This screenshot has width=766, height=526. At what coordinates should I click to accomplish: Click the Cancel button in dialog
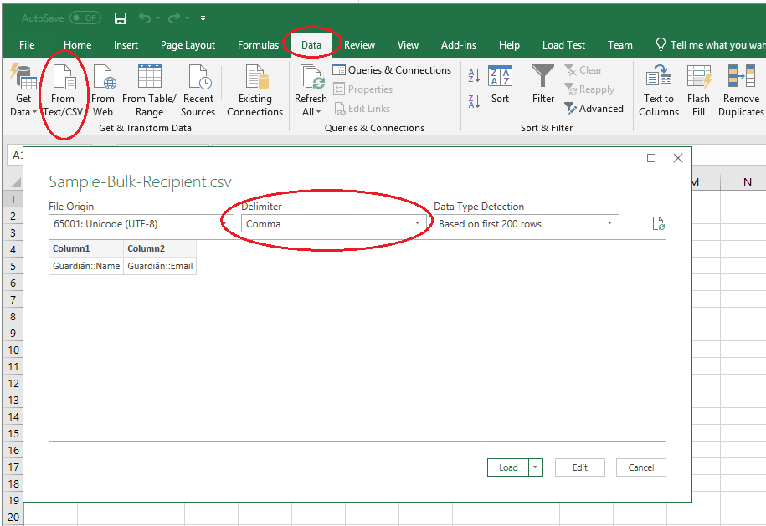coord(641,467)
